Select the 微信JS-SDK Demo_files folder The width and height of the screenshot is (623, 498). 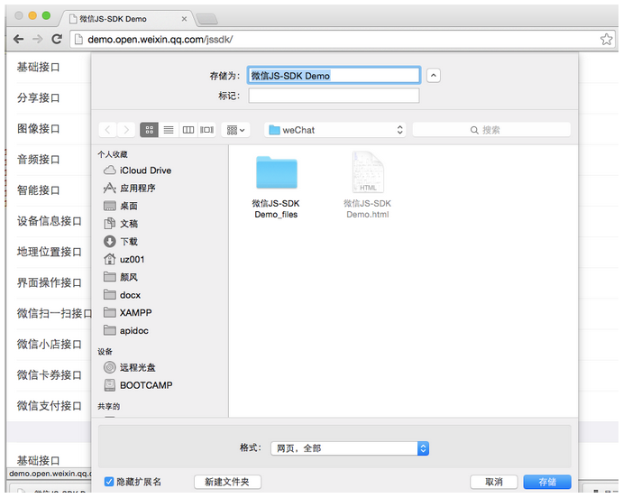tap(276, 187)
